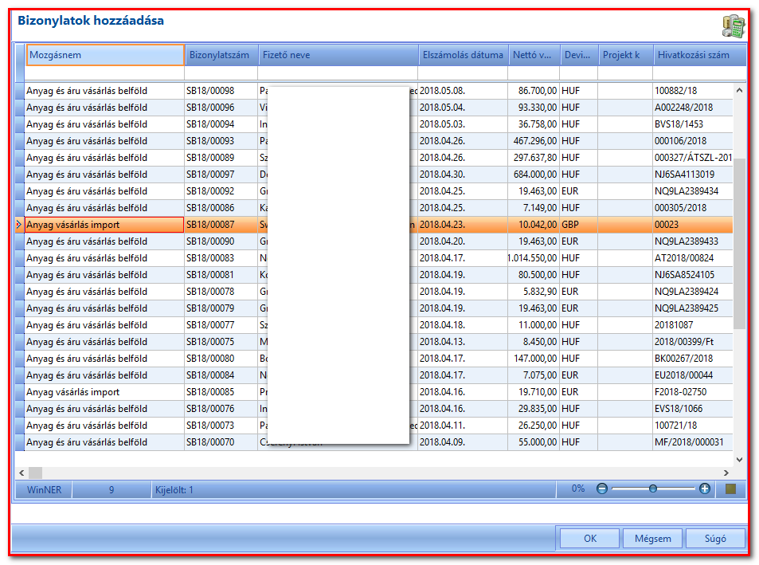Sort by Nettó v... column header
The width and height of the screenshot is (759, 565).
coord(534,55)
